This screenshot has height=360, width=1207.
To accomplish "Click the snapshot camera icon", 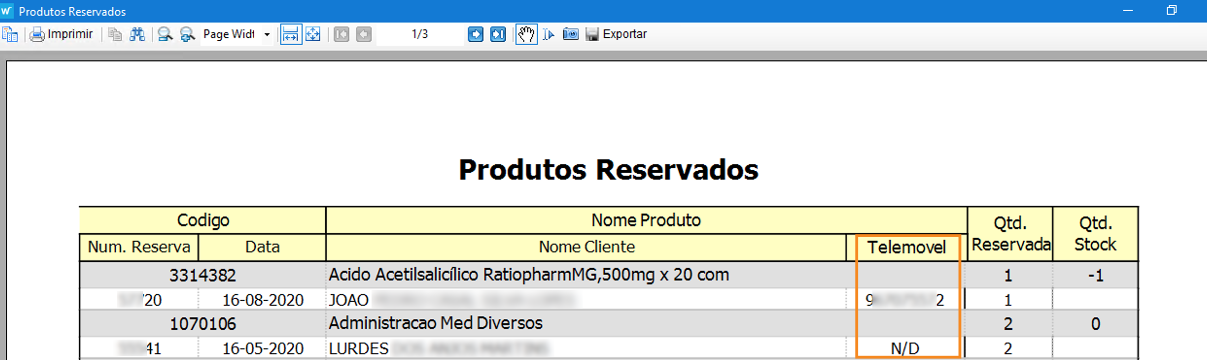I will pos(570,34).
